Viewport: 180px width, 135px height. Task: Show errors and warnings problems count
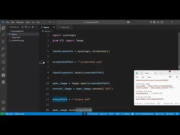(x=9, y=114)
